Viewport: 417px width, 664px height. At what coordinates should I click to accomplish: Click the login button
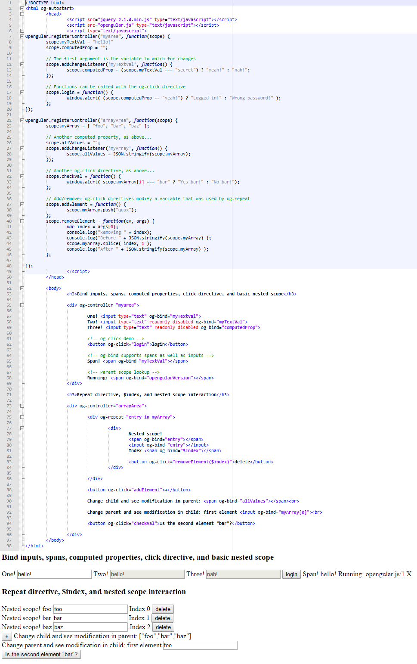point(291,574)
